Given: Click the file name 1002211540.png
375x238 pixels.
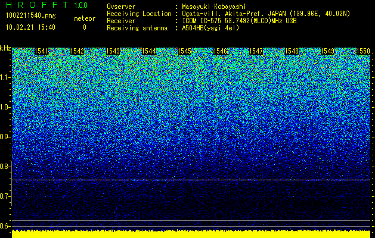Looking at the screenshot, I should (x=30, y=16).
